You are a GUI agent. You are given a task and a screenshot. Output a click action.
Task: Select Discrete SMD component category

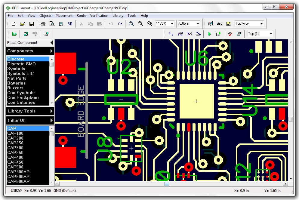21,64
